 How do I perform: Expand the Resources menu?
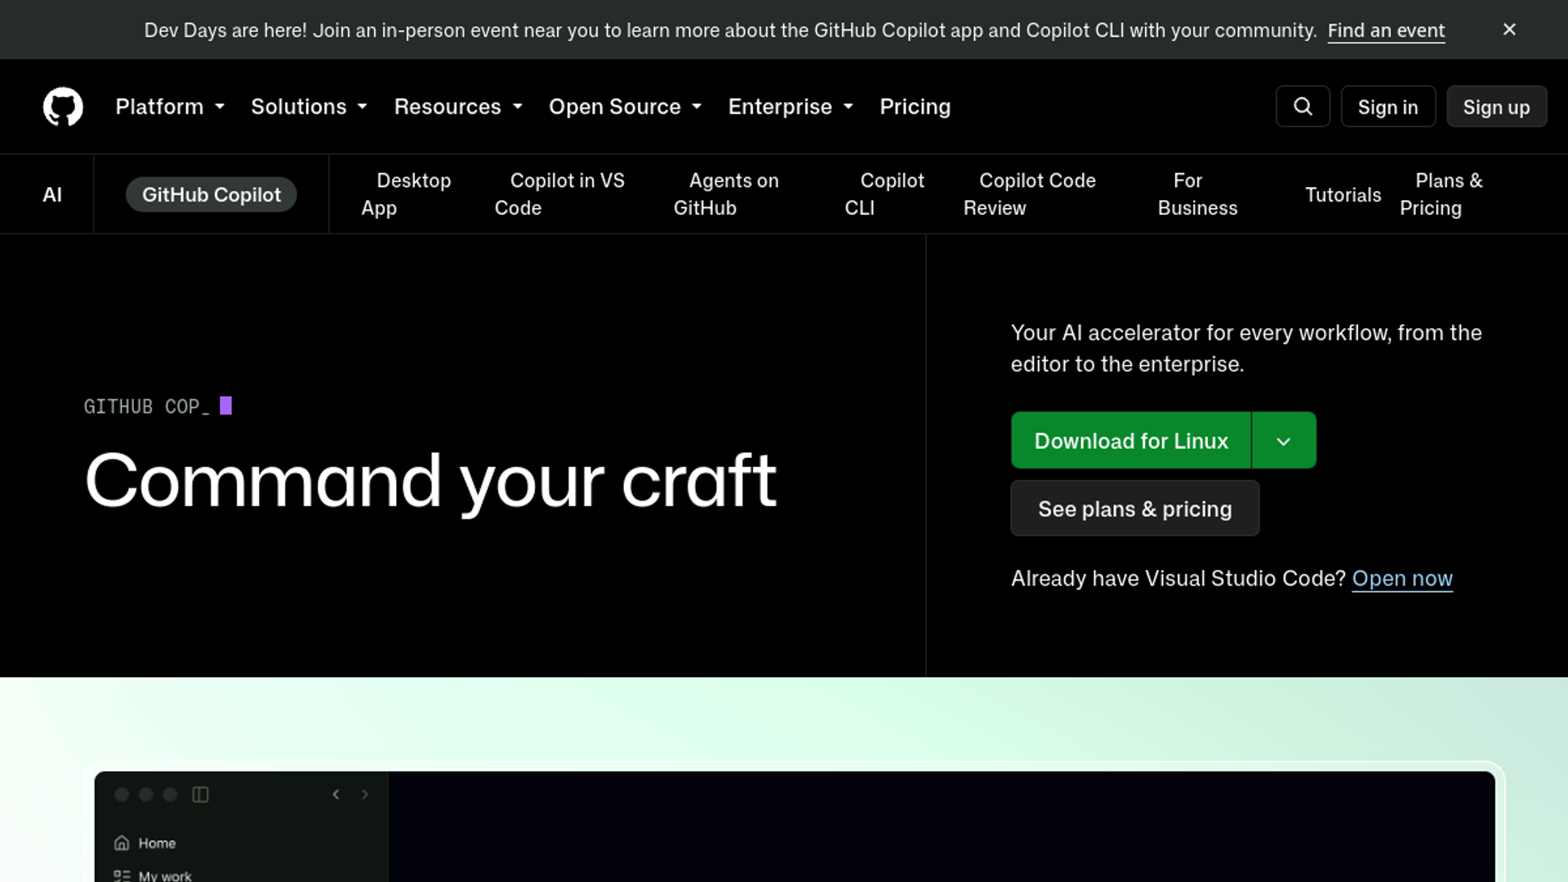point(458,107)
